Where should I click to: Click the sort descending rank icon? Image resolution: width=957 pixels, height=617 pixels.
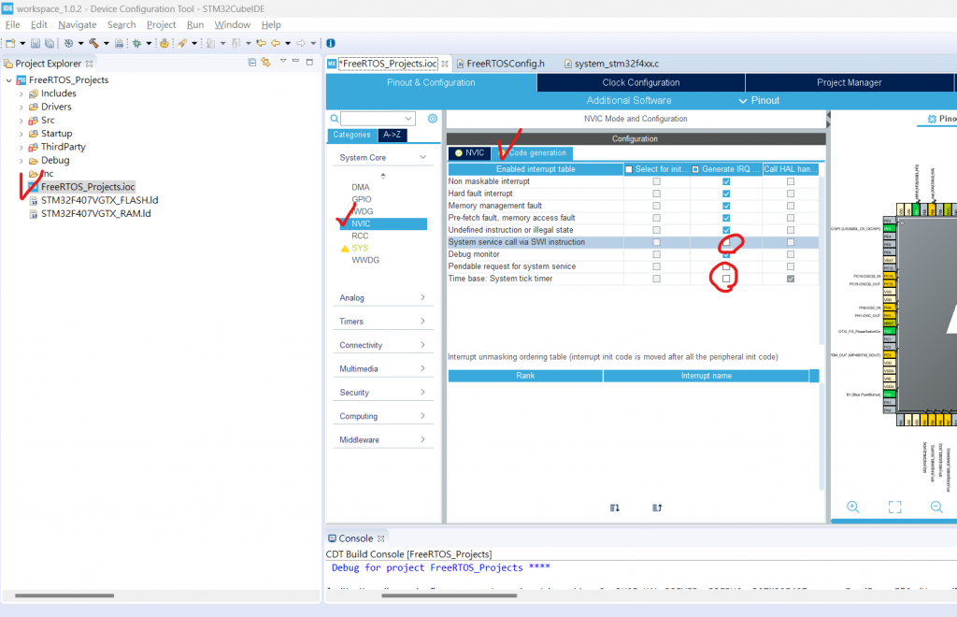(615, 508)
